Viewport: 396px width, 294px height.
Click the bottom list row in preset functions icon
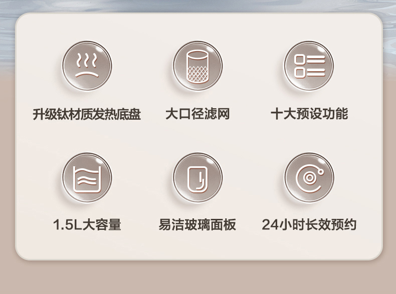(x=310, y=73)
